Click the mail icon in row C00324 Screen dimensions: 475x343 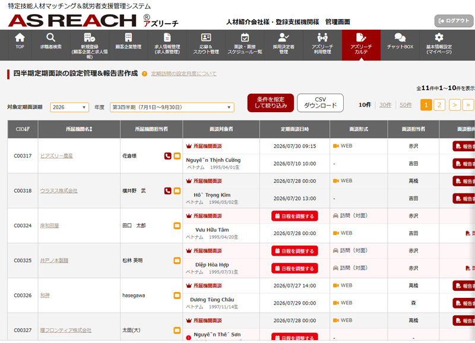(x=177, y=226)
